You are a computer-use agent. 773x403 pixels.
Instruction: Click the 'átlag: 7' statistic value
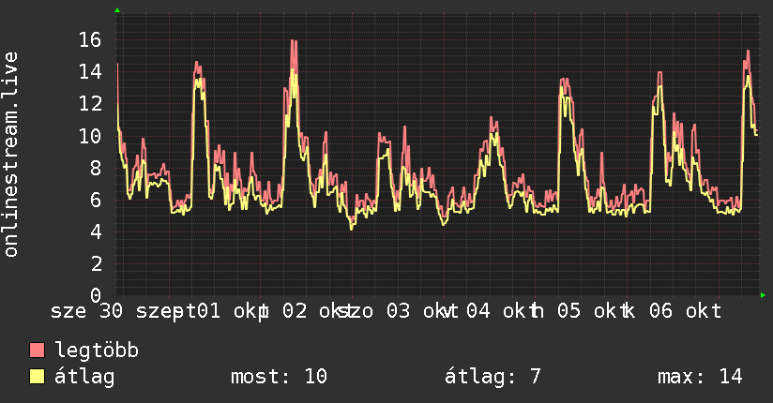tap(493, 377)
